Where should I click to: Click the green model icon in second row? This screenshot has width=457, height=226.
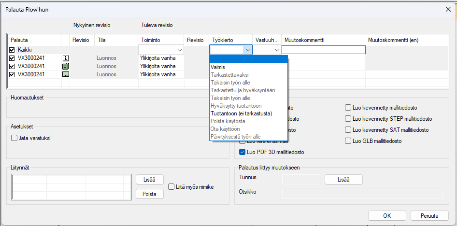tap(66, 66)
